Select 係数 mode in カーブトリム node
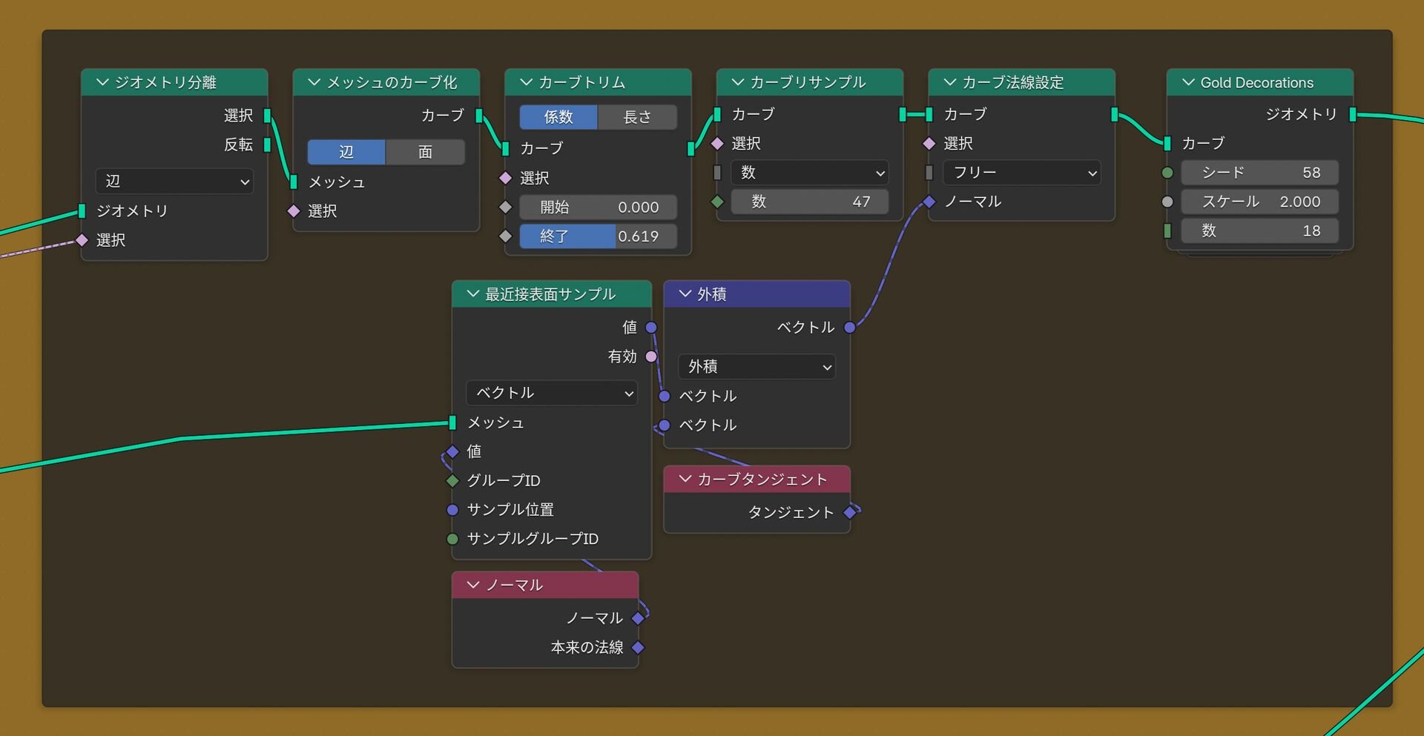This screenshot has width=1424, height=736. 558,117
